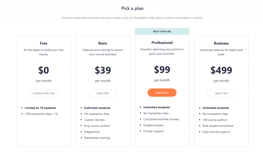Select the Business plan button
The height and width of the screenshot is (153, 263).
(221, 93)
